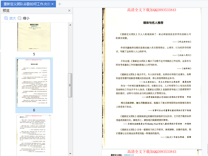This screenshot has height=156, width=208.
Task: Click the 预览 panel title
Action: coord(6,11)
